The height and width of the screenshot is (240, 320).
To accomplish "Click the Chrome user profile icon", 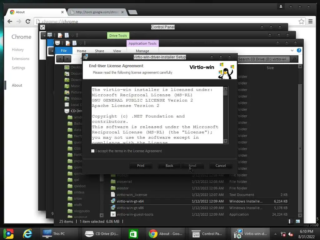I will click(281, 7).
